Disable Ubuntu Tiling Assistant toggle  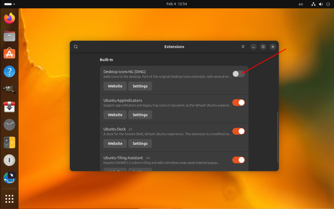[238, 160]
